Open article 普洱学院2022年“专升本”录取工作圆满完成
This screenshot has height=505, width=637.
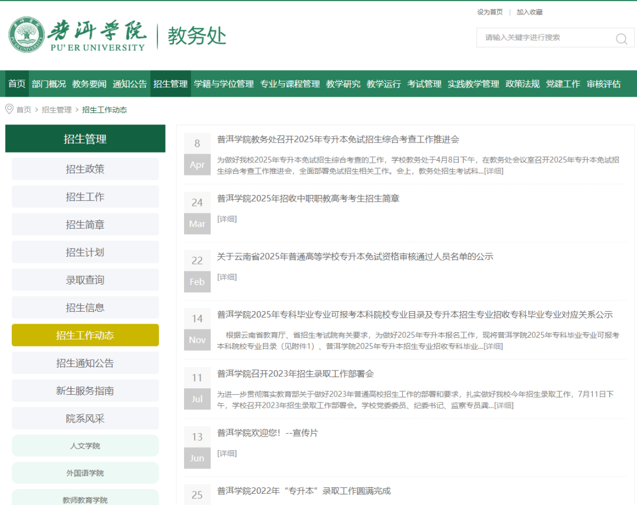[x=304, y=491]
